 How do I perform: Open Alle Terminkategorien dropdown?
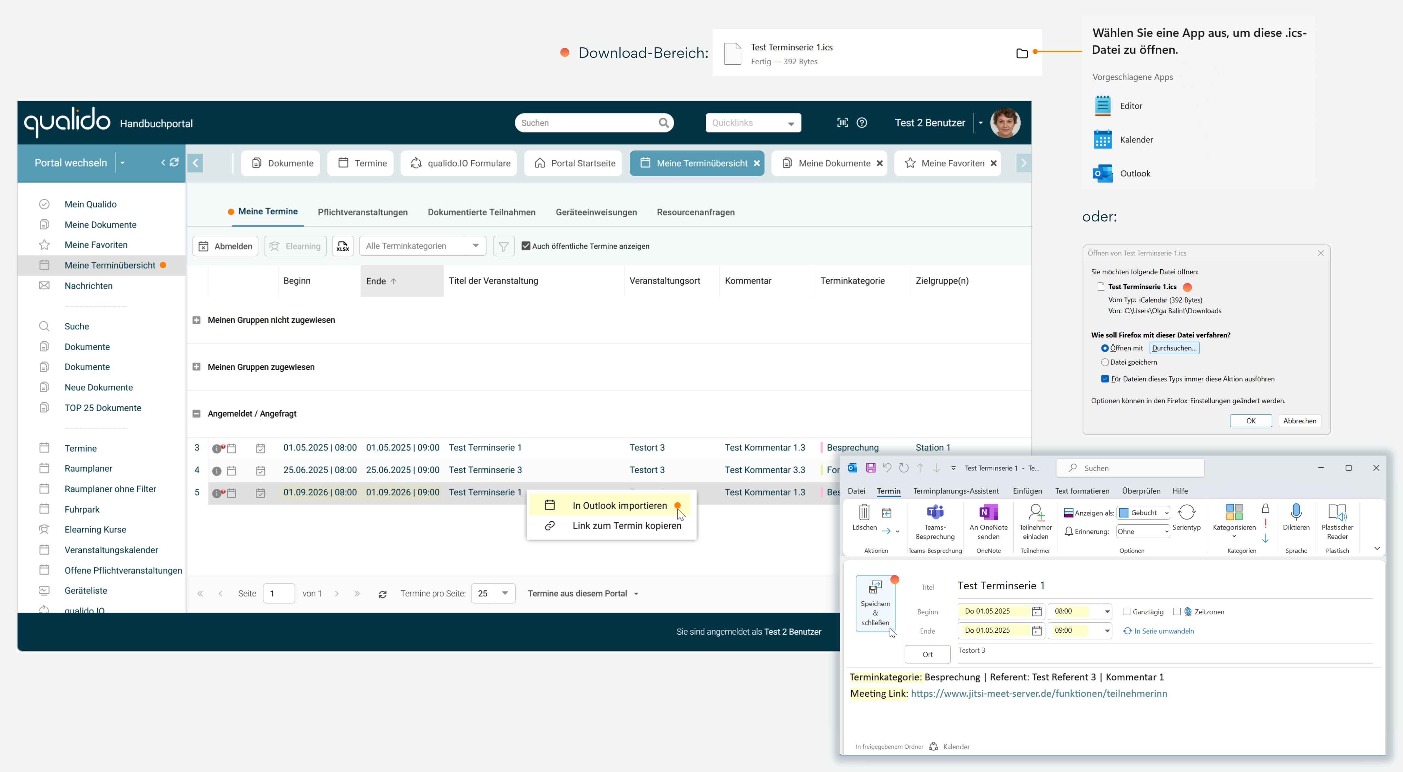(x=422, y=246)
